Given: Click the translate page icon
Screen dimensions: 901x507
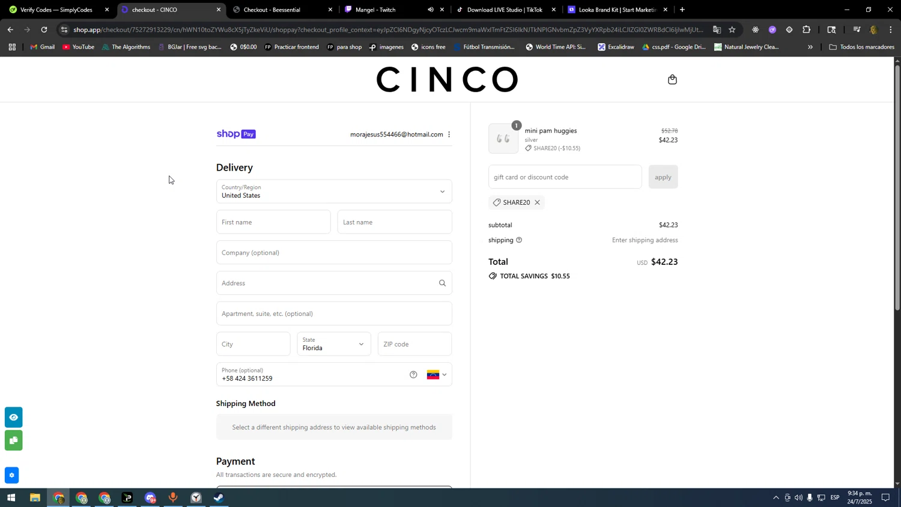Looking at the screenshot, I should [x=717, y=29].
